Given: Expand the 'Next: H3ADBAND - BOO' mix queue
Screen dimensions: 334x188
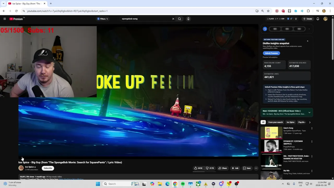Looking at the screenshot, I should coord(309,113).
